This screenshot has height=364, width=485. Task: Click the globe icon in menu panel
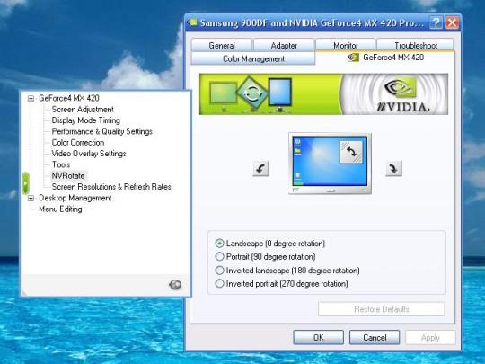(175, 284)
